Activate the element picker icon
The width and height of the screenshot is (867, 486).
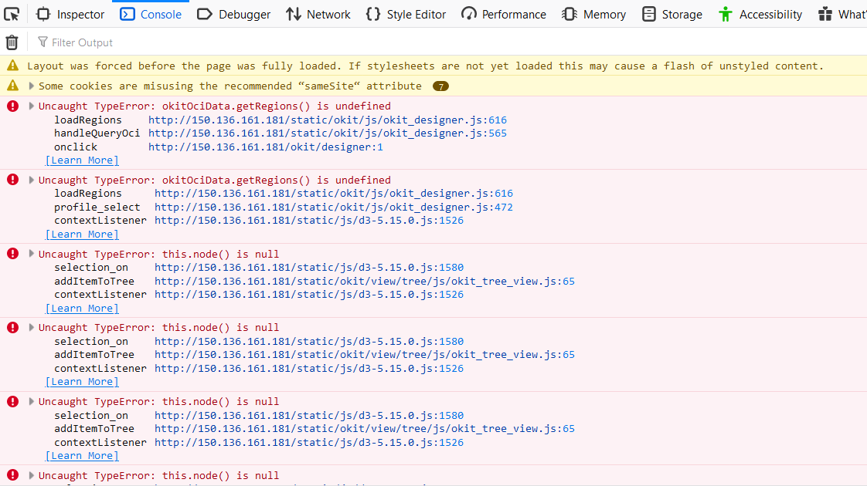[12, 14]
